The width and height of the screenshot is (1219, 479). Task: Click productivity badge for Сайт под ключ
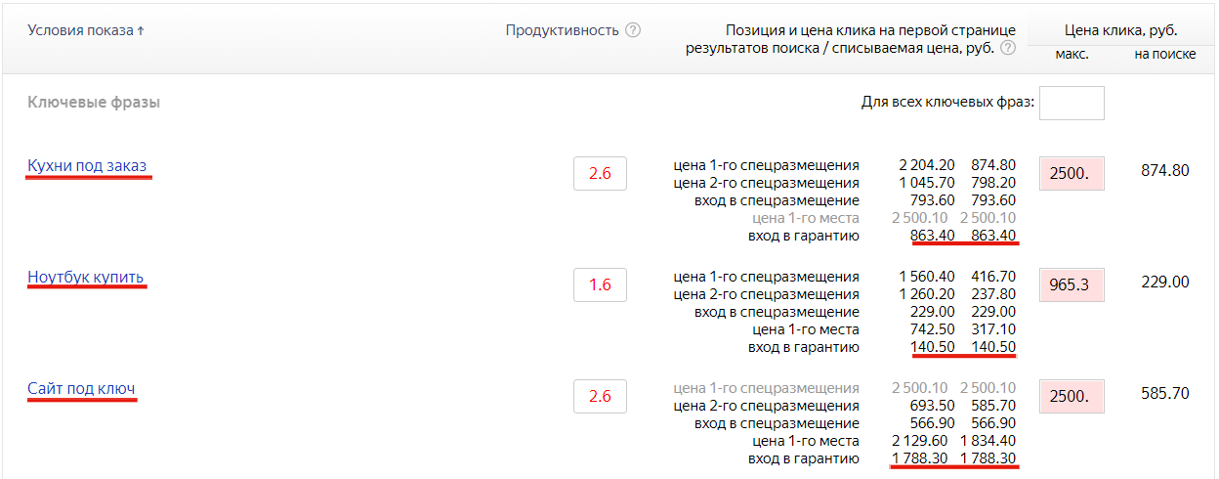pos(600,397)
